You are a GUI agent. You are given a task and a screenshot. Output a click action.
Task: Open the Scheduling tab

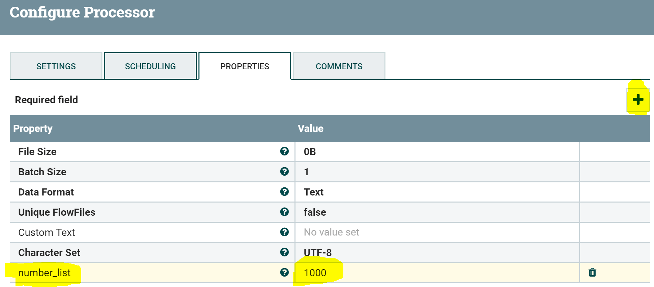point(150,66)
